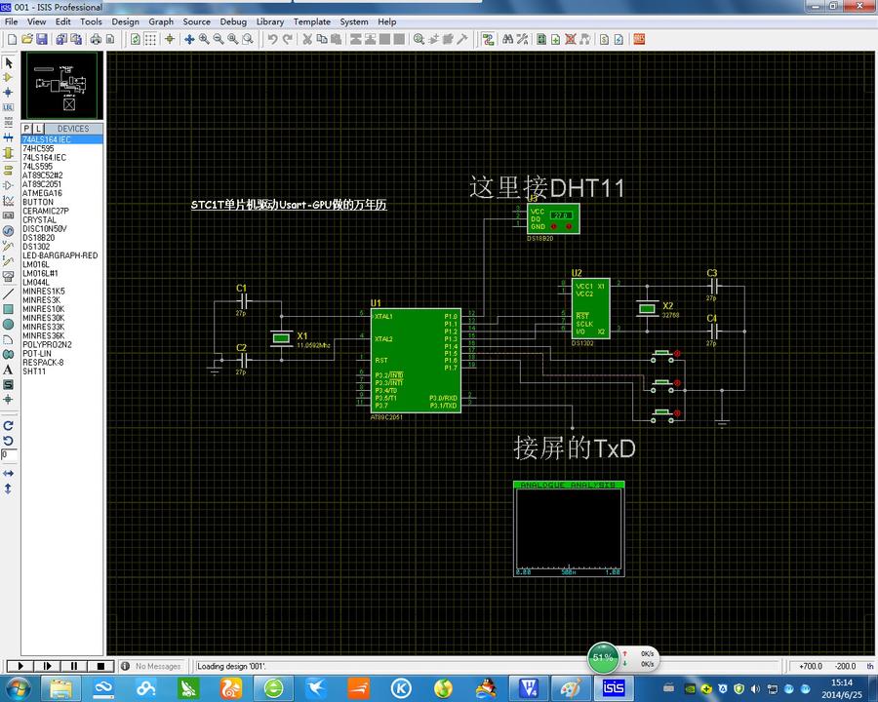The image size is (878, 702).
Task: Select the Wire Label mode
Action: [x=9, y=108]
